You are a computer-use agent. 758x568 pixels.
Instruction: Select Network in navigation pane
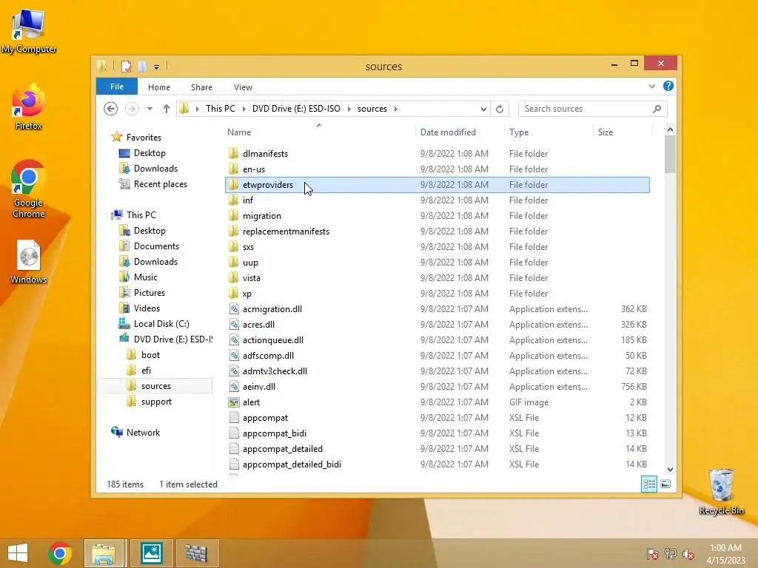pyautogui.click(x=143, y=432)
